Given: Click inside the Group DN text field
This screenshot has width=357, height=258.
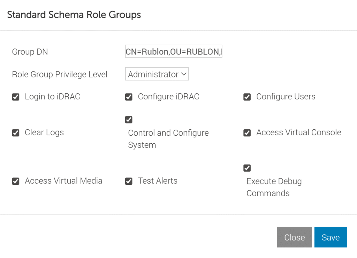Looking at the screenshot, I should [x=173, y=51].
